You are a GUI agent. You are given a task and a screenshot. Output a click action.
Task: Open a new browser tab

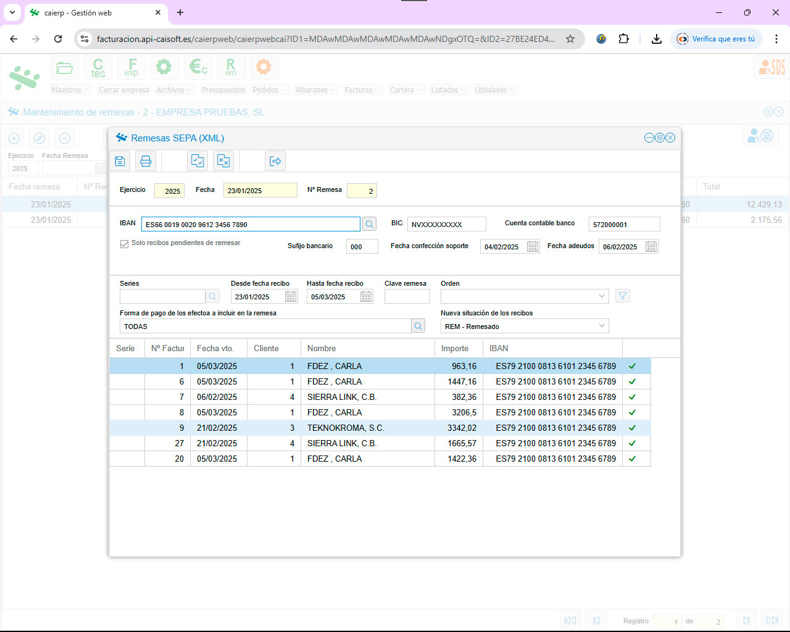[180, 12]
